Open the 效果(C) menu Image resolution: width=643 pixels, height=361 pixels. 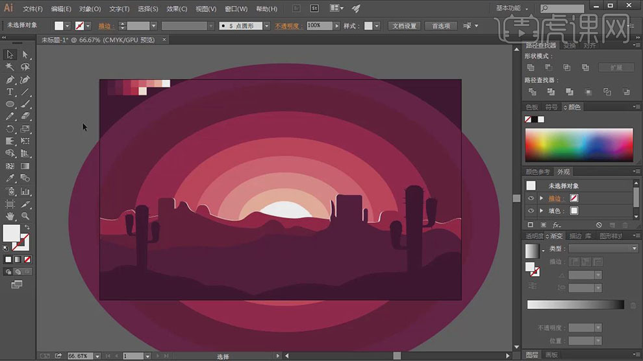click(177, 9)
